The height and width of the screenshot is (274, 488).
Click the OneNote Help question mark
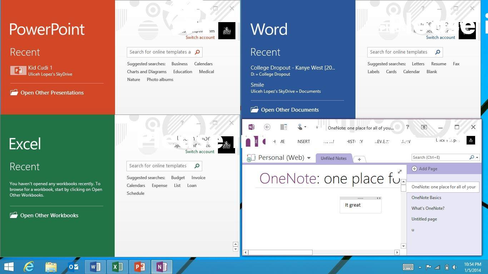point(407,127)
